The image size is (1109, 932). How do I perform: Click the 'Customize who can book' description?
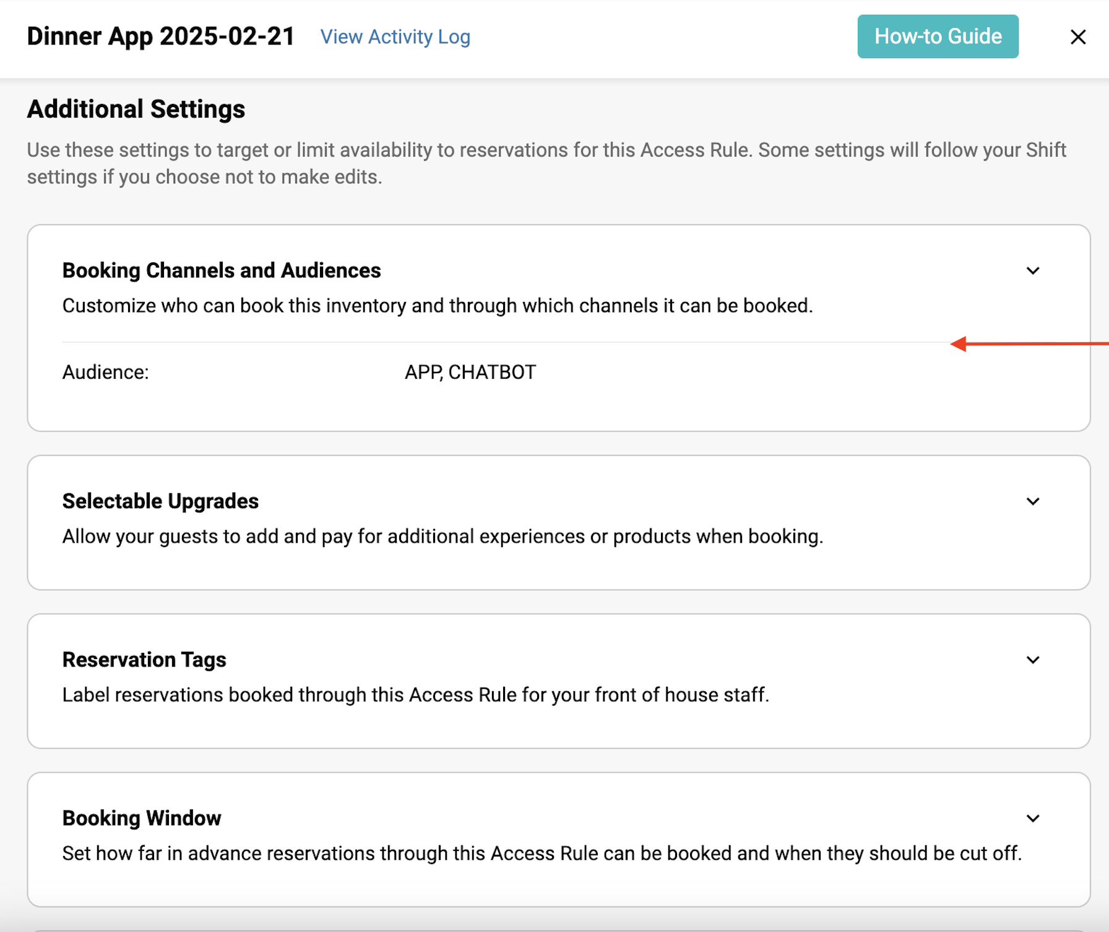point(437,306)
